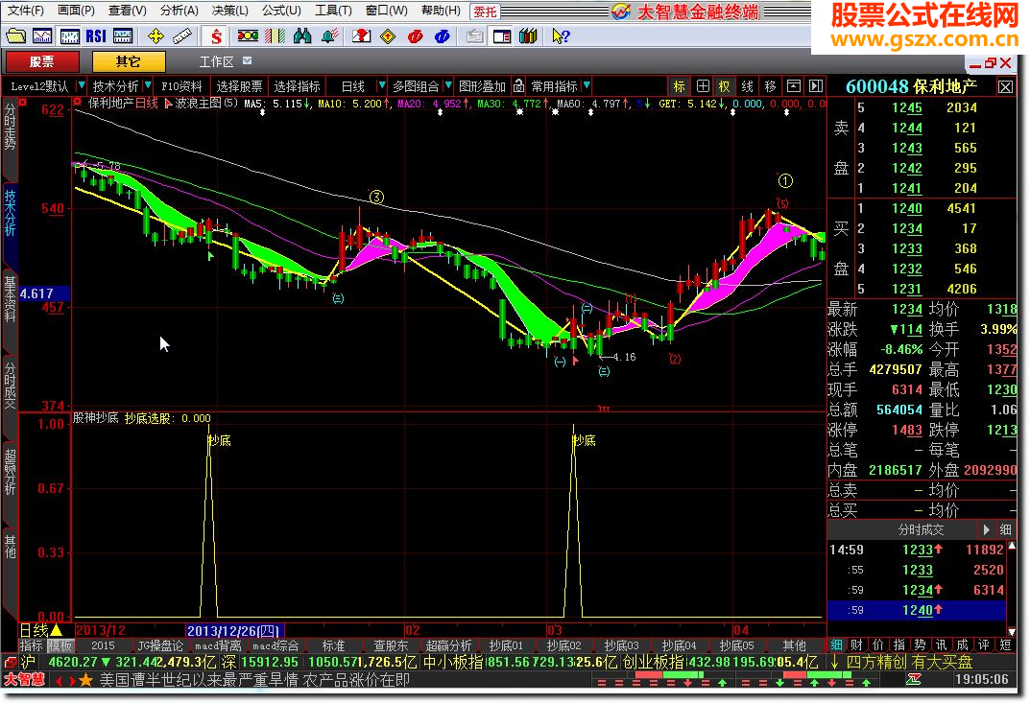The image size is (1030, 703).
Task: Click the 财 tab in bottom-right strip
Action: click(x=857, y=645)
